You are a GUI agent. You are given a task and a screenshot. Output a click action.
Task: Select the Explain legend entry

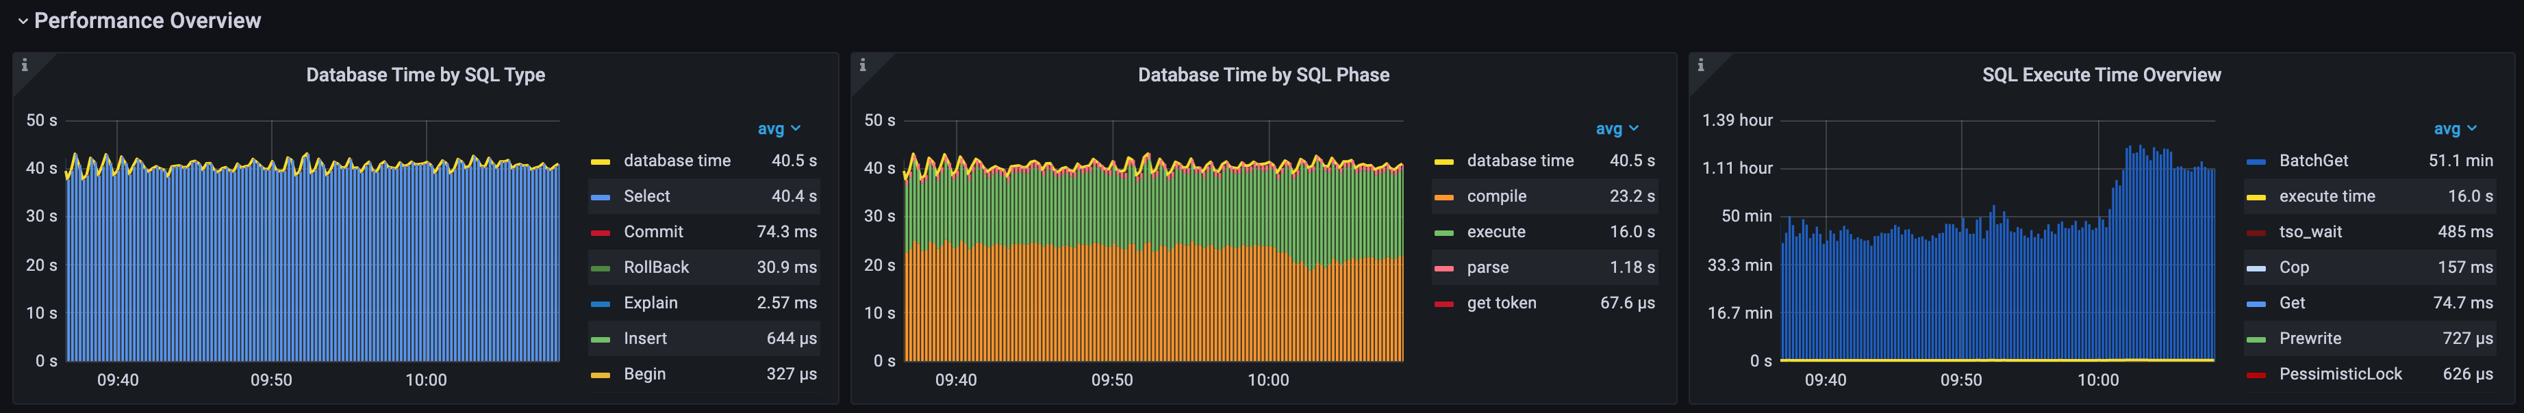coord(651,302)
